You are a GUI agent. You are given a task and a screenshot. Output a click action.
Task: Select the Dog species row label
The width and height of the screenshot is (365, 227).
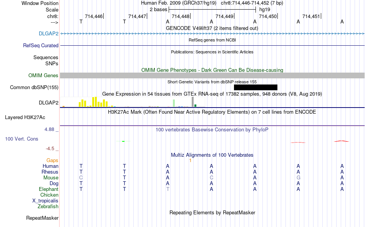54,184
